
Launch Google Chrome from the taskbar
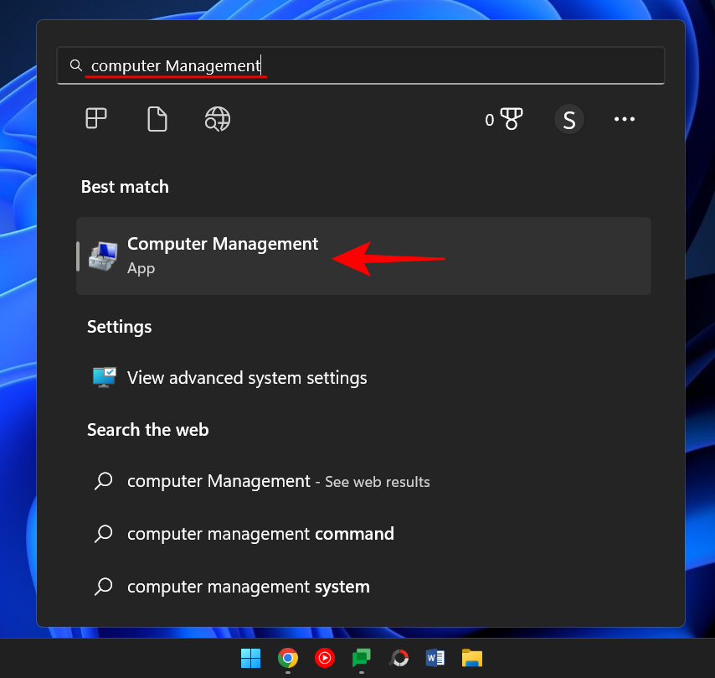click(288, 658)
